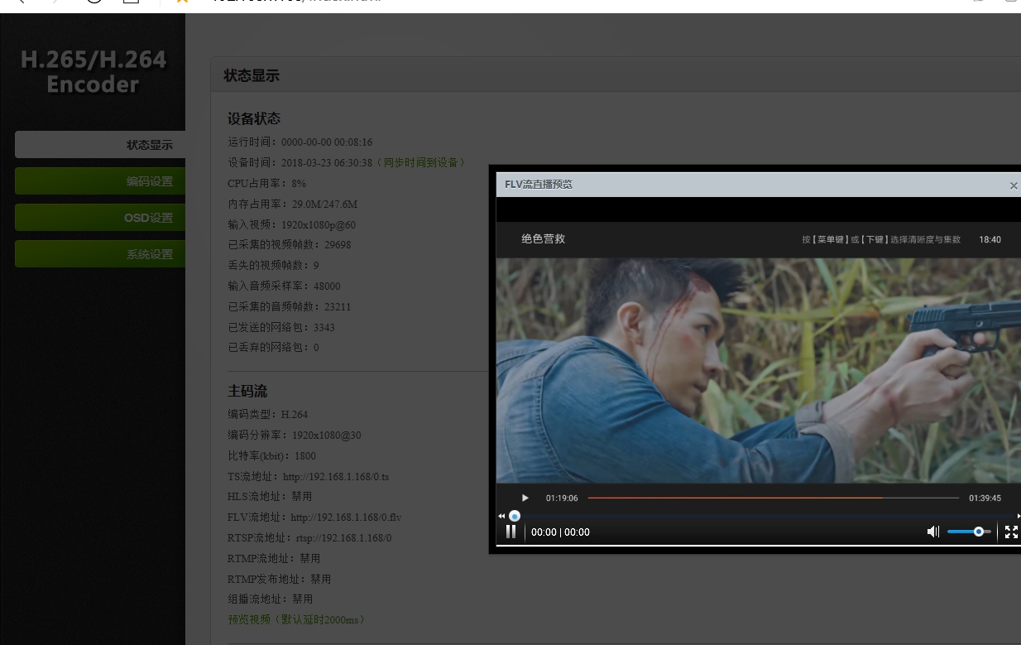Click the 已发送的网络包 3343 row
This screenshot has width=1021, height=645.
pyautogui.click(x=281, y=327)
